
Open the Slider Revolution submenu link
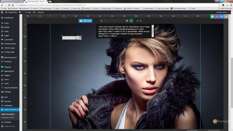8,114
